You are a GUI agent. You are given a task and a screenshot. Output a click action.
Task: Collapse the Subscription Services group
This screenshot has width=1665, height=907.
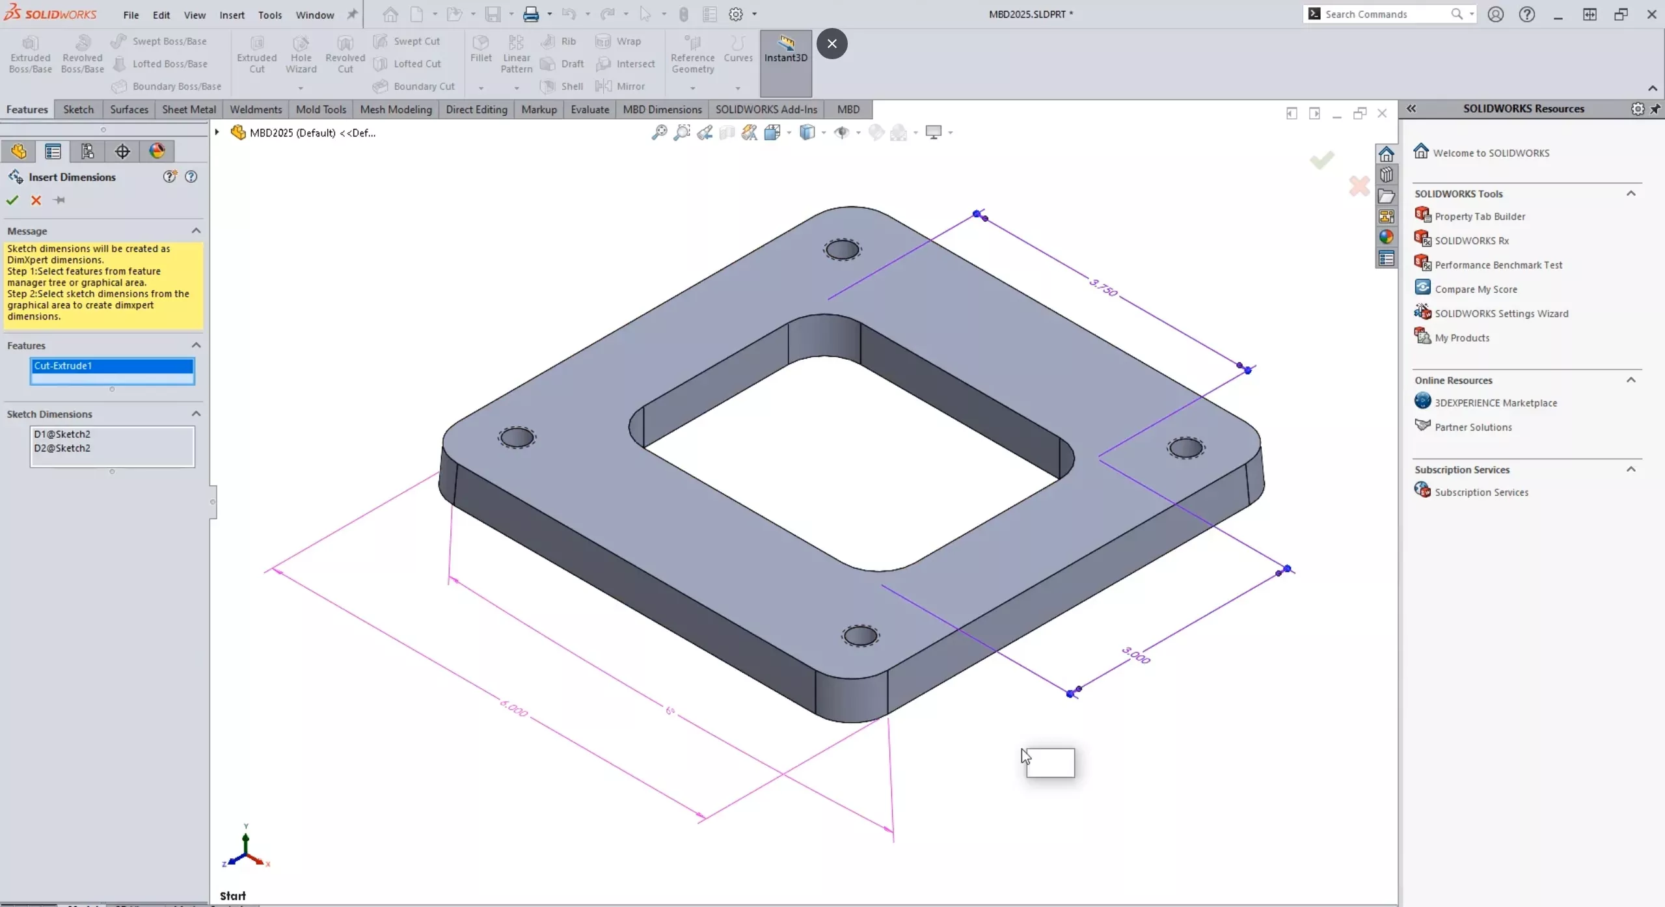(x=1631, y=469)
